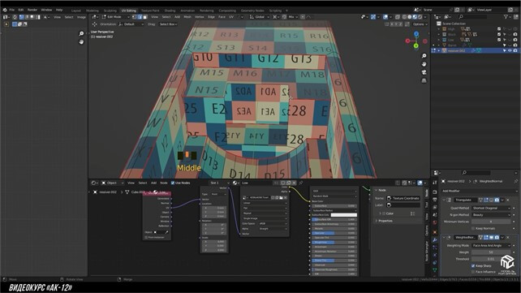Open the Slot 1 material slot dropdown

pos(220,183)
